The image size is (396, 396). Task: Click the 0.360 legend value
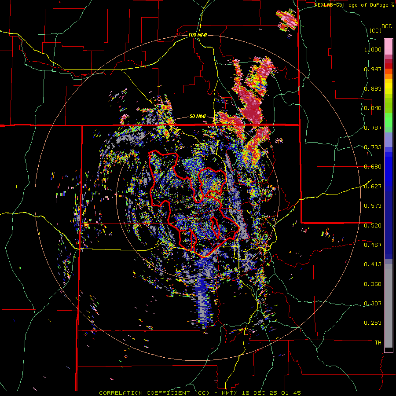click(373, 284)
